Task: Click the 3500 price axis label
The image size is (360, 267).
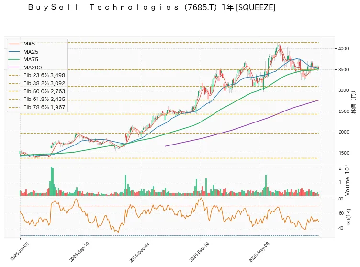Action: 343,69
